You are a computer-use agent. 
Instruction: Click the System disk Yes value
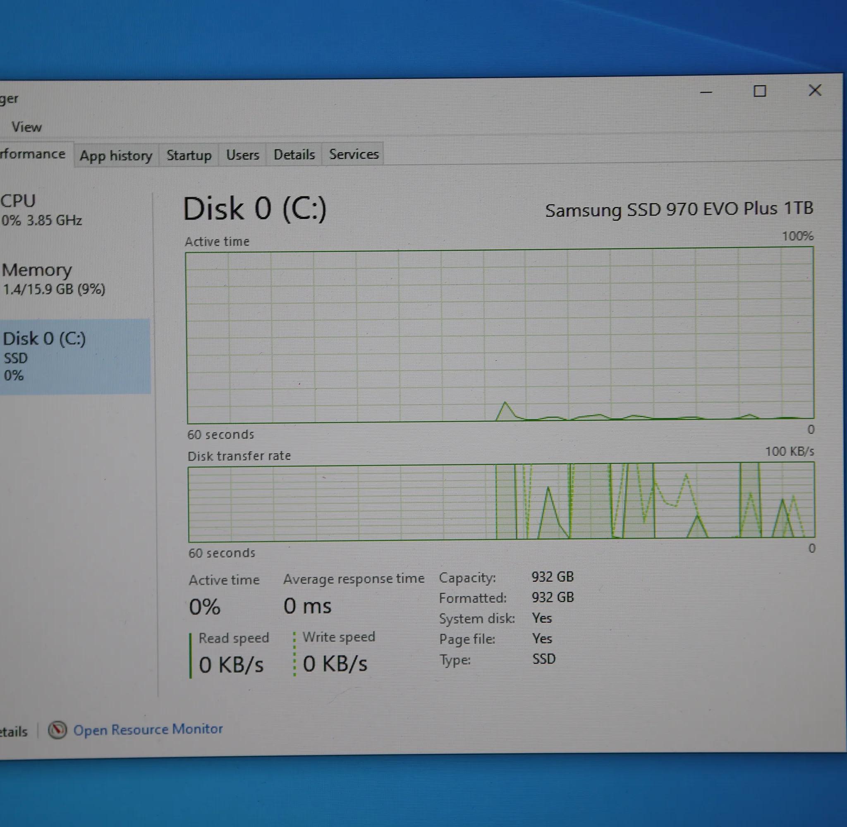[542, 618]
